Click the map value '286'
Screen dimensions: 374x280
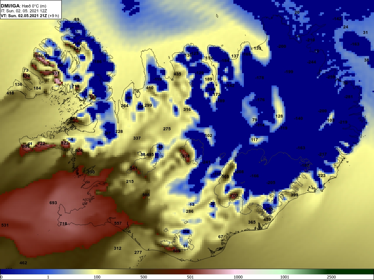(190, 211)
